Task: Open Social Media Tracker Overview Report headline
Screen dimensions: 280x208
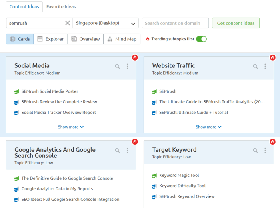Action: pyautogui.click(x=59, y=112)
